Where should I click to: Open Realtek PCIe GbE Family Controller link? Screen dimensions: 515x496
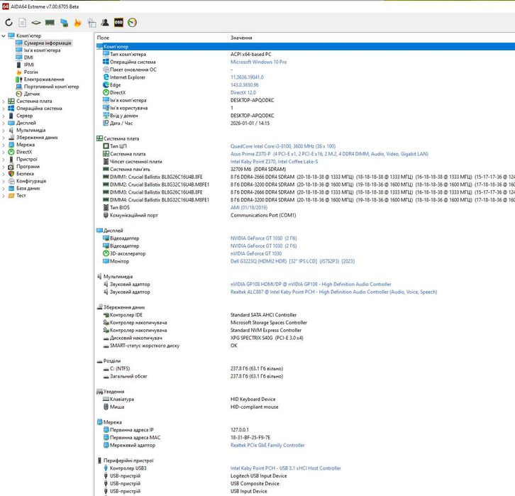(267, 445)
